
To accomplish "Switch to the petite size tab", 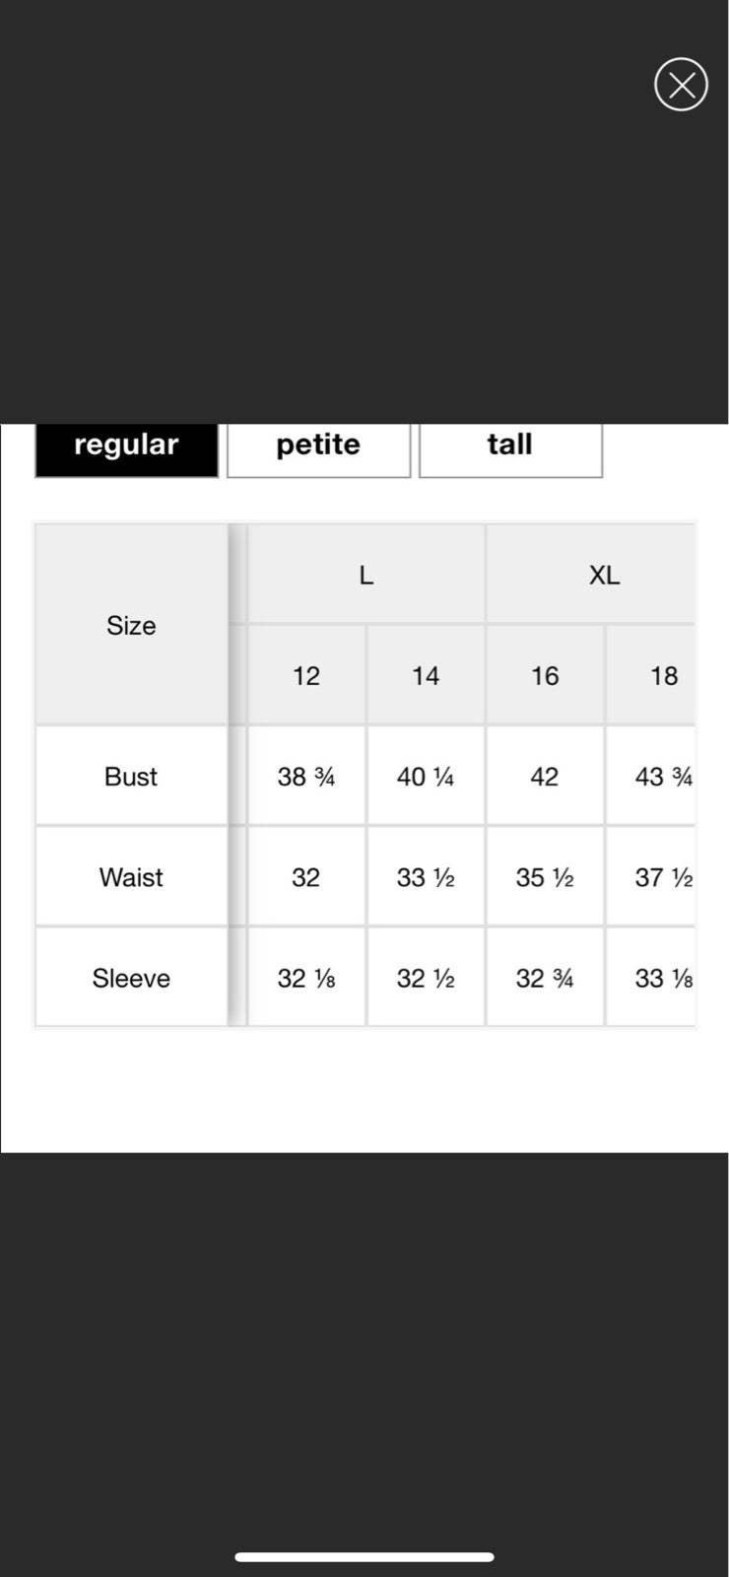I will (318, 448).
